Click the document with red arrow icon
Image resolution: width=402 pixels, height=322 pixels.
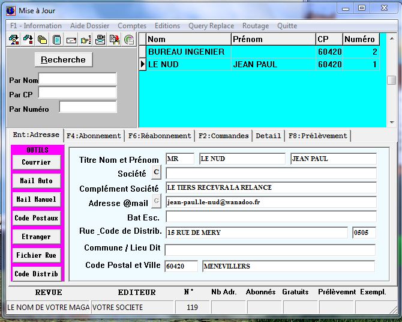(x=115, y=40)
